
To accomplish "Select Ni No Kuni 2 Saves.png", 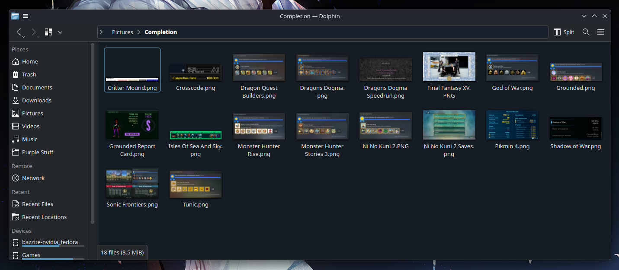I will (x=449, y=125).
